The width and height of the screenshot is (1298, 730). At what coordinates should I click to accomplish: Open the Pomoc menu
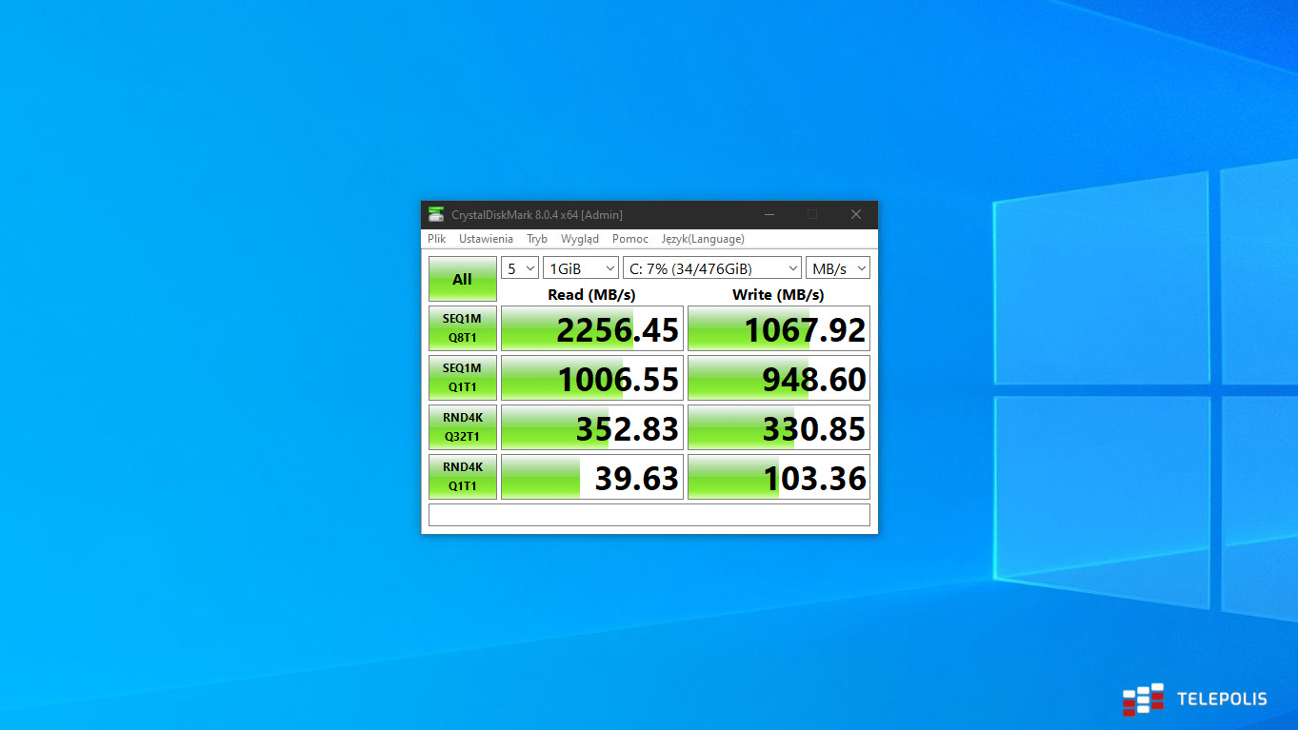coord(629,239)
